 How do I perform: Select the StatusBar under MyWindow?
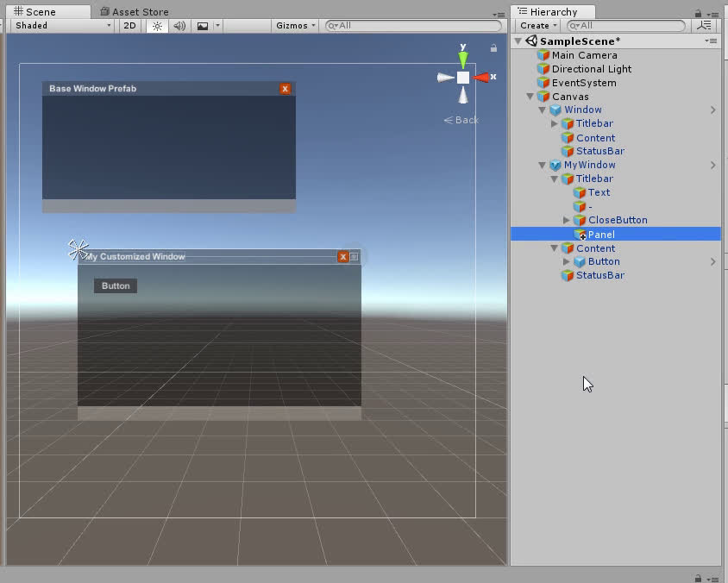click(x=599, y=275)
